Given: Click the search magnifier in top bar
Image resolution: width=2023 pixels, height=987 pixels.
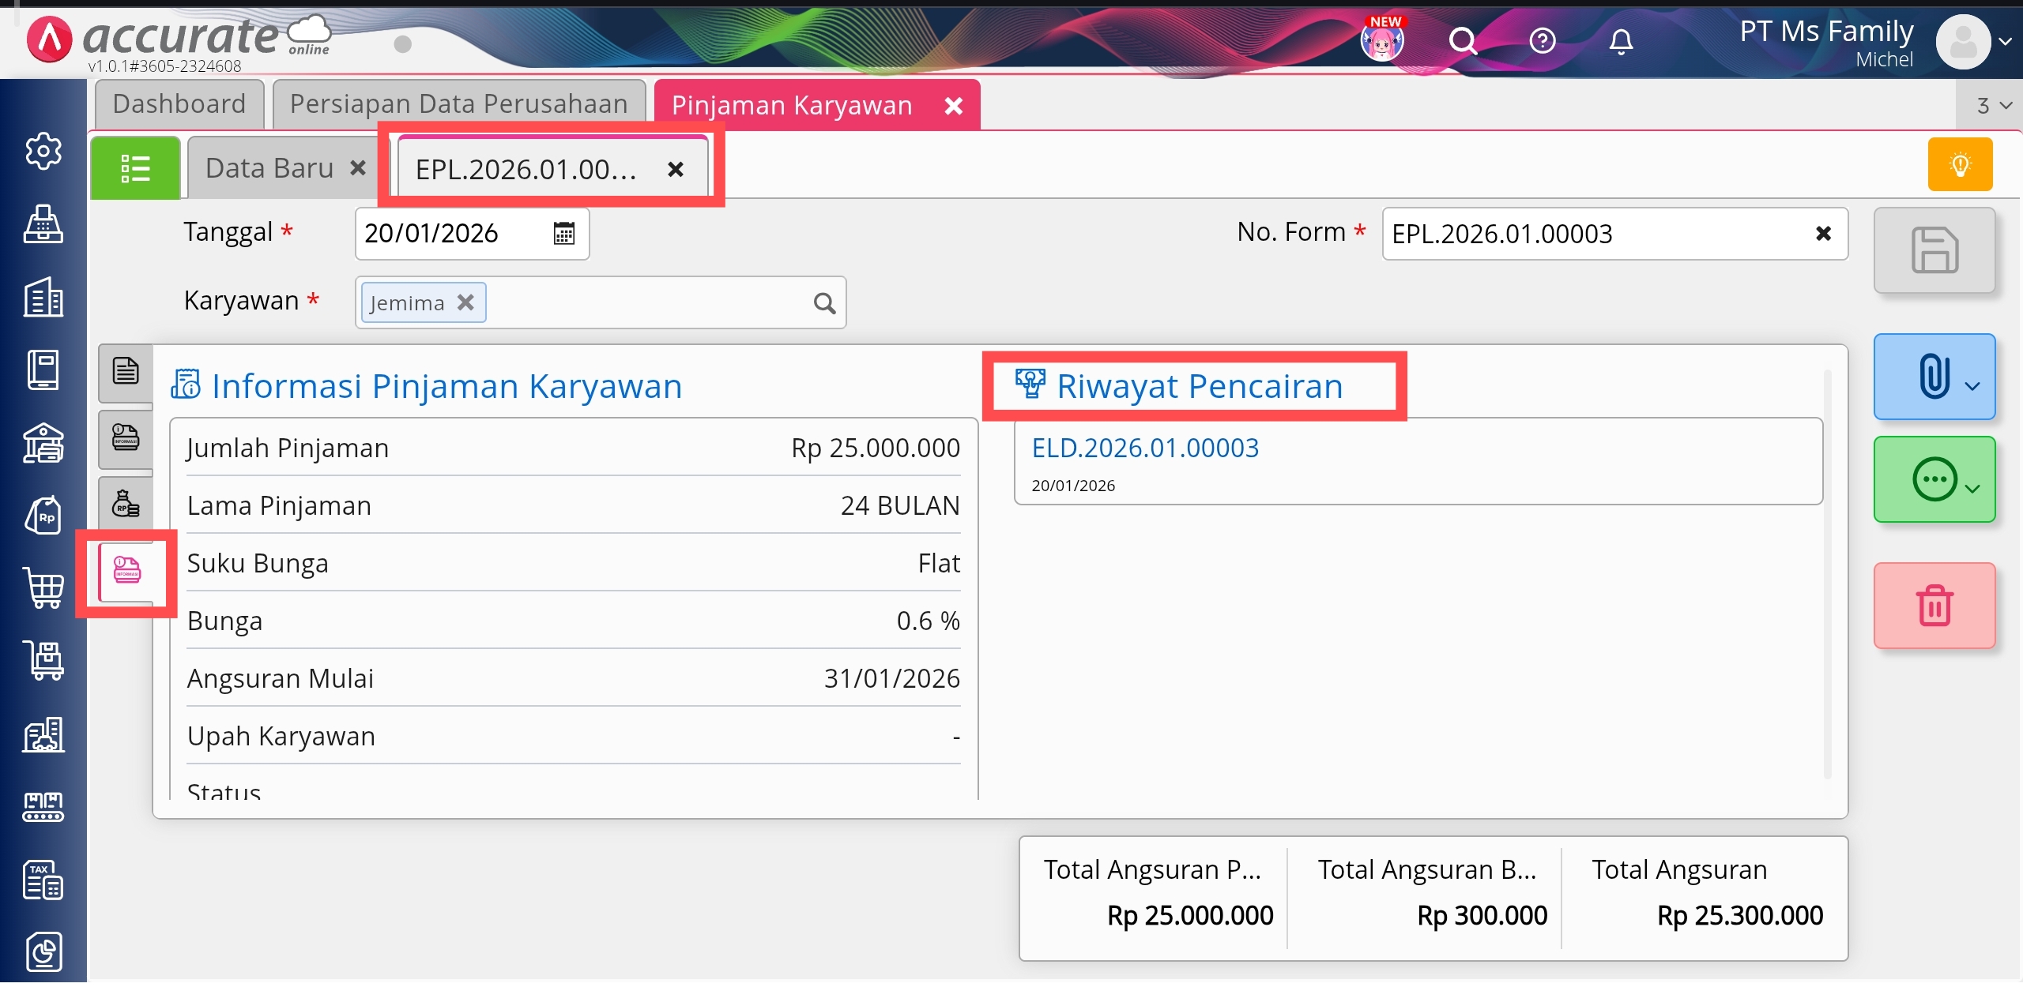Looking at the screenshot, I should click(1462, 41).
